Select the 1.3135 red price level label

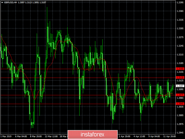click(x=180, y=78)
